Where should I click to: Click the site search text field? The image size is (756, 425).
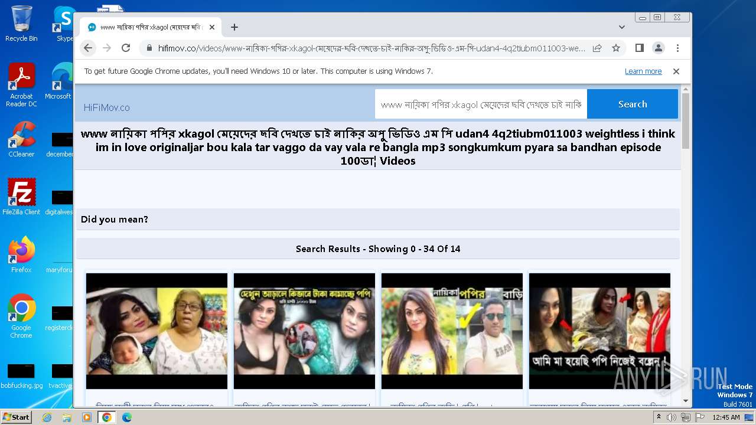tap(481, 104)
